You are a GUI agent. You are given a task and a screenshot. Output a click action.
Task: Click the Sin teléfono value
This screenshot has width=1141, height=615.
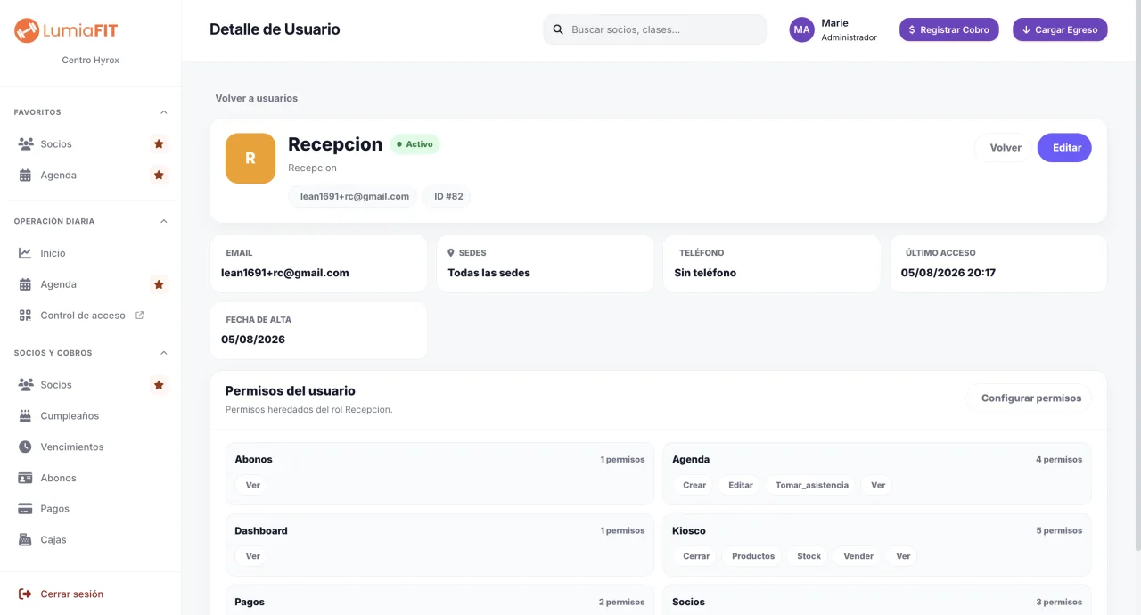click(705, 273)
